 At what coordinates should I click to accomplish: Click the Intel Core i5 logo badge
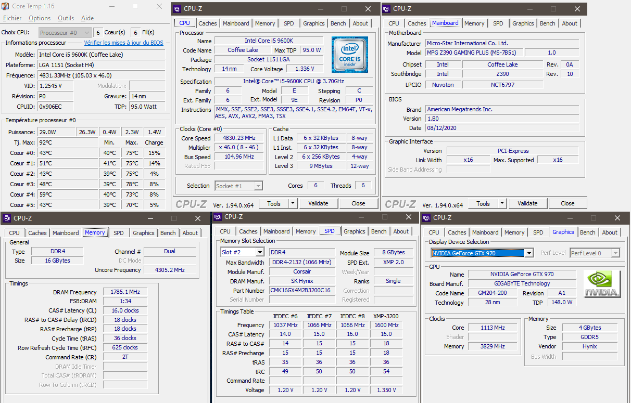point(350,55)
